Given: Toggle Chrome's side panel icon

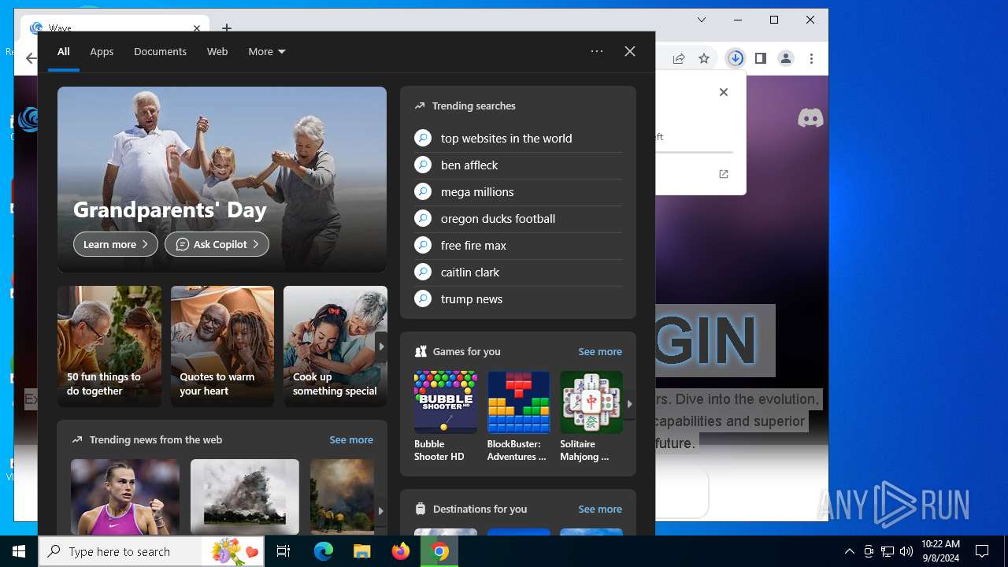Looking at the screenshot, I should coord(761,58).
